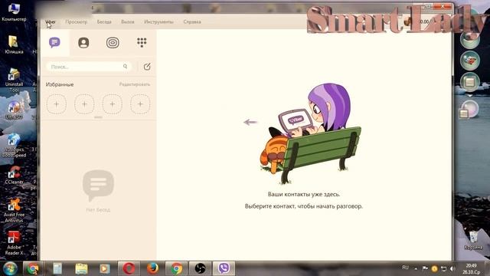Launch Firefox from the taskbar
Viewport: 490px width, 276px height.
pos(152,268)
